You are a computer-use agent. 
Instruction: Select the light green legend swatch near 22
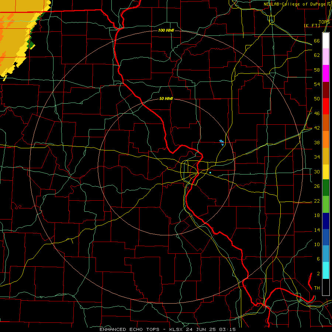tap(326, 204)
